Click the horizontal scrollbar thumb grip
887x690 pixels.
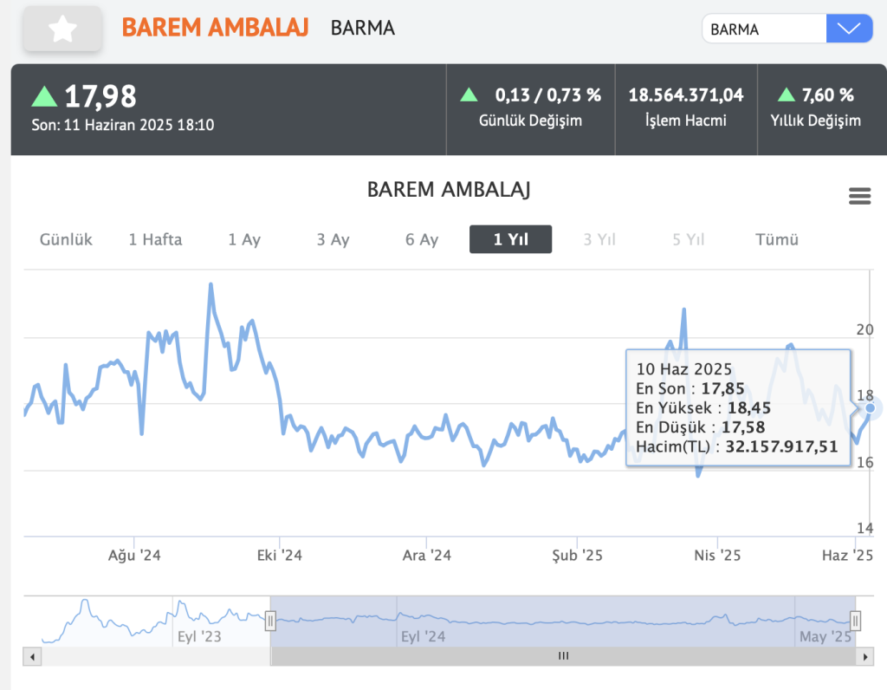(x=563, y=656)
